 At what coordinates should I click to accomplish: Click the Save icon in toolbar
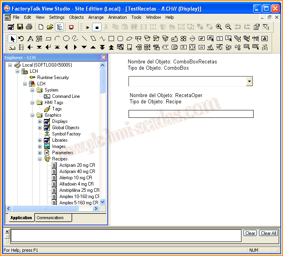(x=20, y=27)
